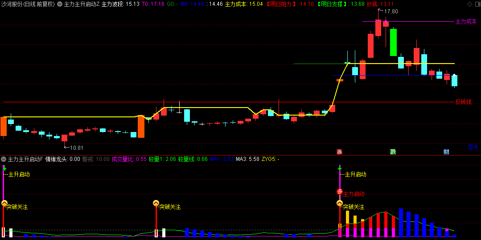Click the 【明日支撑】: 13.68 value
The image size is (481, 240).
[341, 4]
